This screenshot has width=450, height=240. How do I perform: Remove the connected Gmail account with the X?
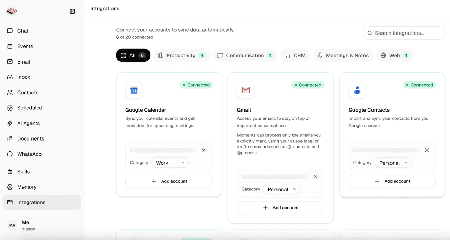[315, 176]
